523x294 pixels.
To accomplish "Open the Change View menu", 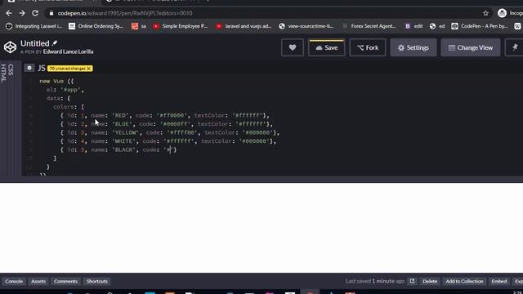I will coord(471,47).
